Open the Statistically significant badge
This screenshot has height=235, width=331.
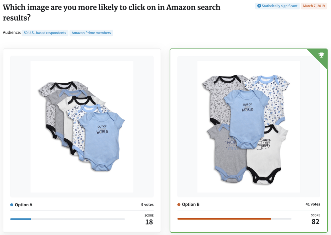pos(277,6)
